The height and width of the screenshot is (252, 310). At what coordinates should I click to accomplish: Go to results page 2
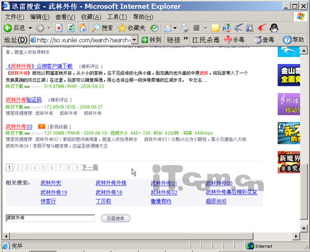point(18,168)
